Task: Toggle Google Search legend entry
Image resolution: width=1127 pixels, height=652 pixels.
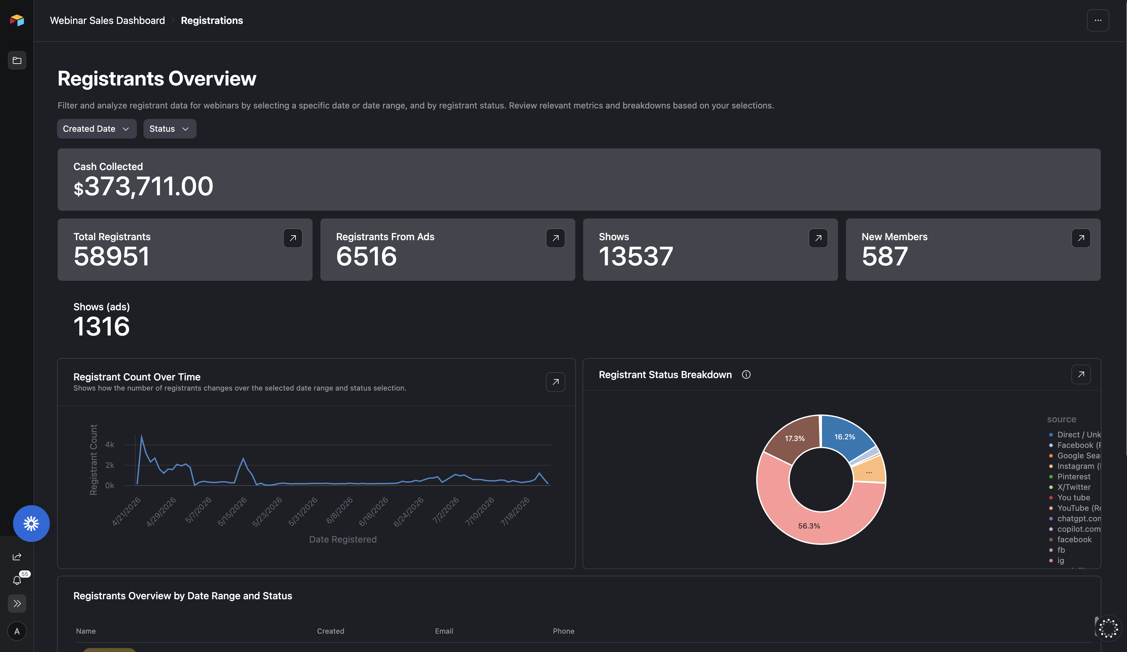Action: pos(1075,456)
